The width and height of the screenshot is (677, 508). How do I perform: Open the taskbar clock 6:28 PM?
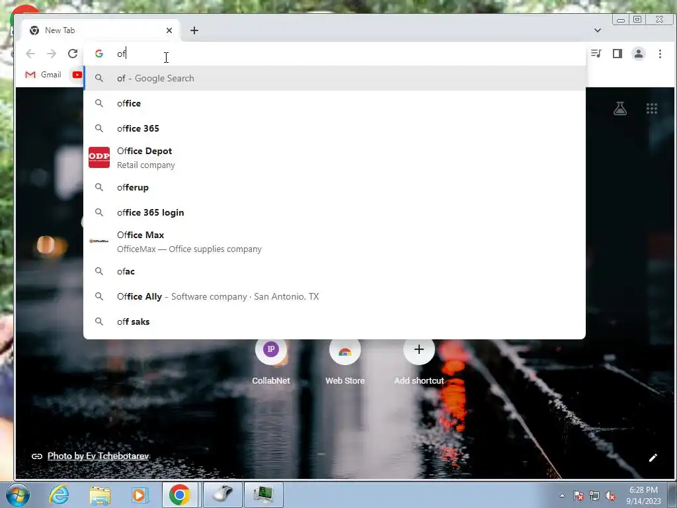643,495
